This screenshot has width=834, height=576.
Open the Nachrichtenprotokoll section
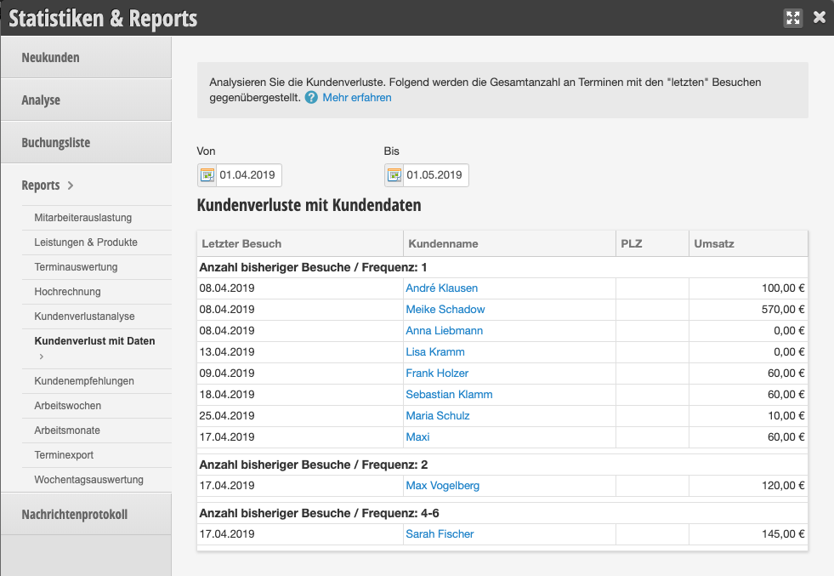(74, 514)
